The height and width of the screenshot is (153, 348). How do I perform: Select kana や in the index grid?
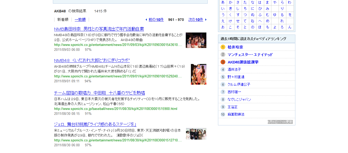(275, 2)
